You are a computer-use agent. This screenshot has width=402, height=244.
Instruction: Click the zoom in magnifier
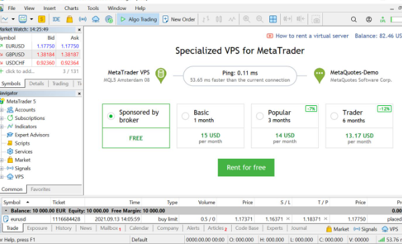[x=247, y=19]
